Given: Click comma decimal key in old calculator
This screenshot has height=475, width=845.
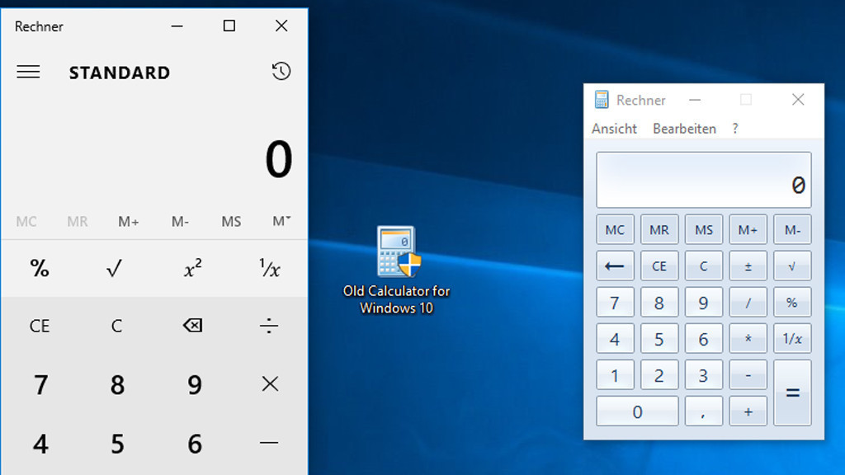Looking at the screenshot, I should click(x=703, y=412).
